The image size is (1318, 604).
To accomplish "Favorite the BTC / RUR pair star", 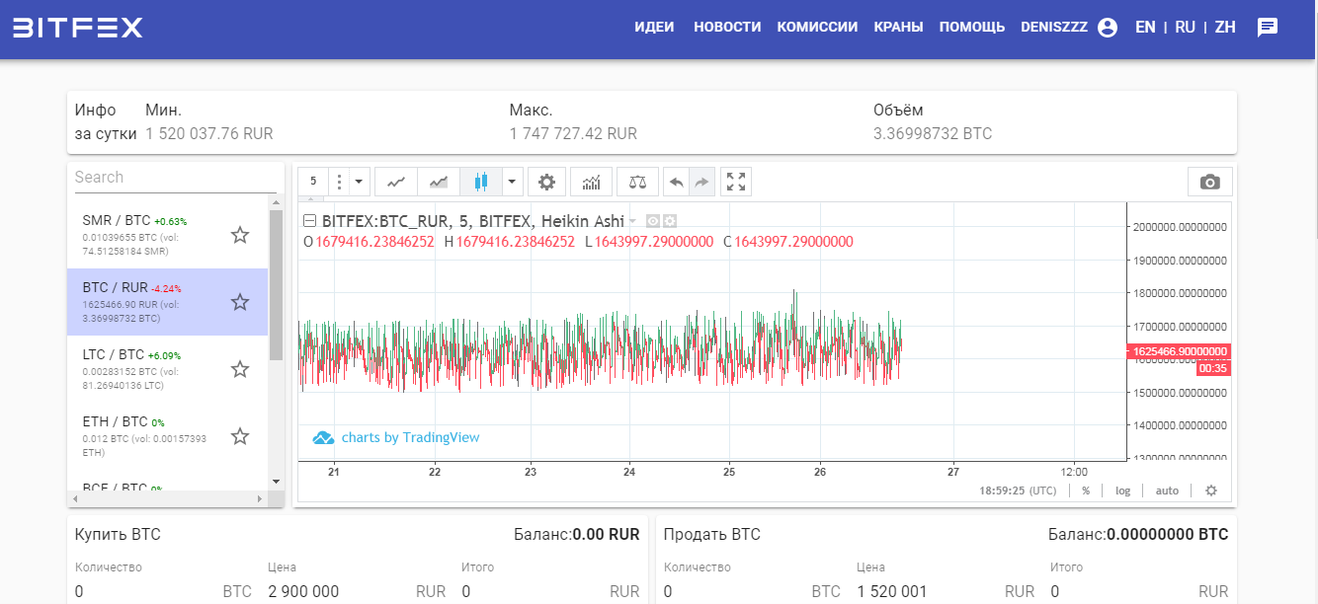I will [240, 302].
